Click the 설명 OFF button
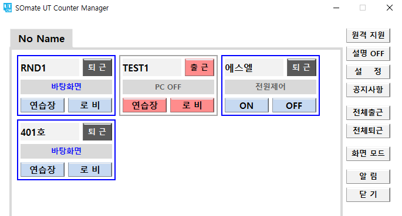This screenshot has width=402, height=216. [x=368, y=53]
